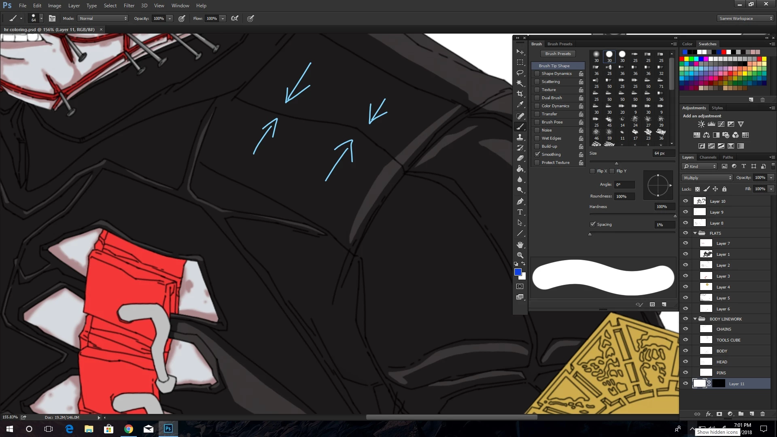Select the Pen tool

[520, 202]
